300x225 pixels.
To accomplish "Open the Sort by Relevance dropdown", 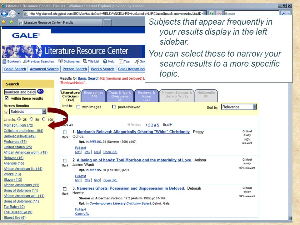I will 239,107.
